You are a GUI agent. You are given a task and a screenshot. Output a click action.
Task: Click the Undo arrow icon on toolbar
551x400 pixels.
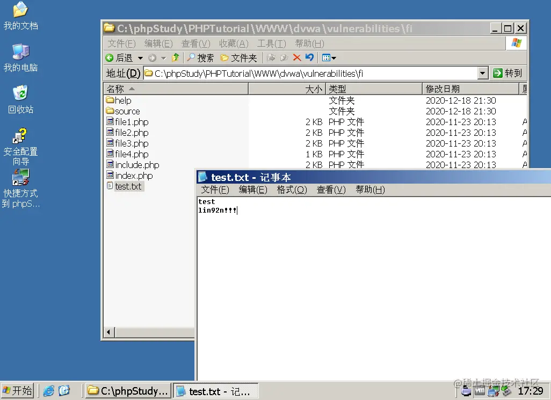(x=310, y=57)
